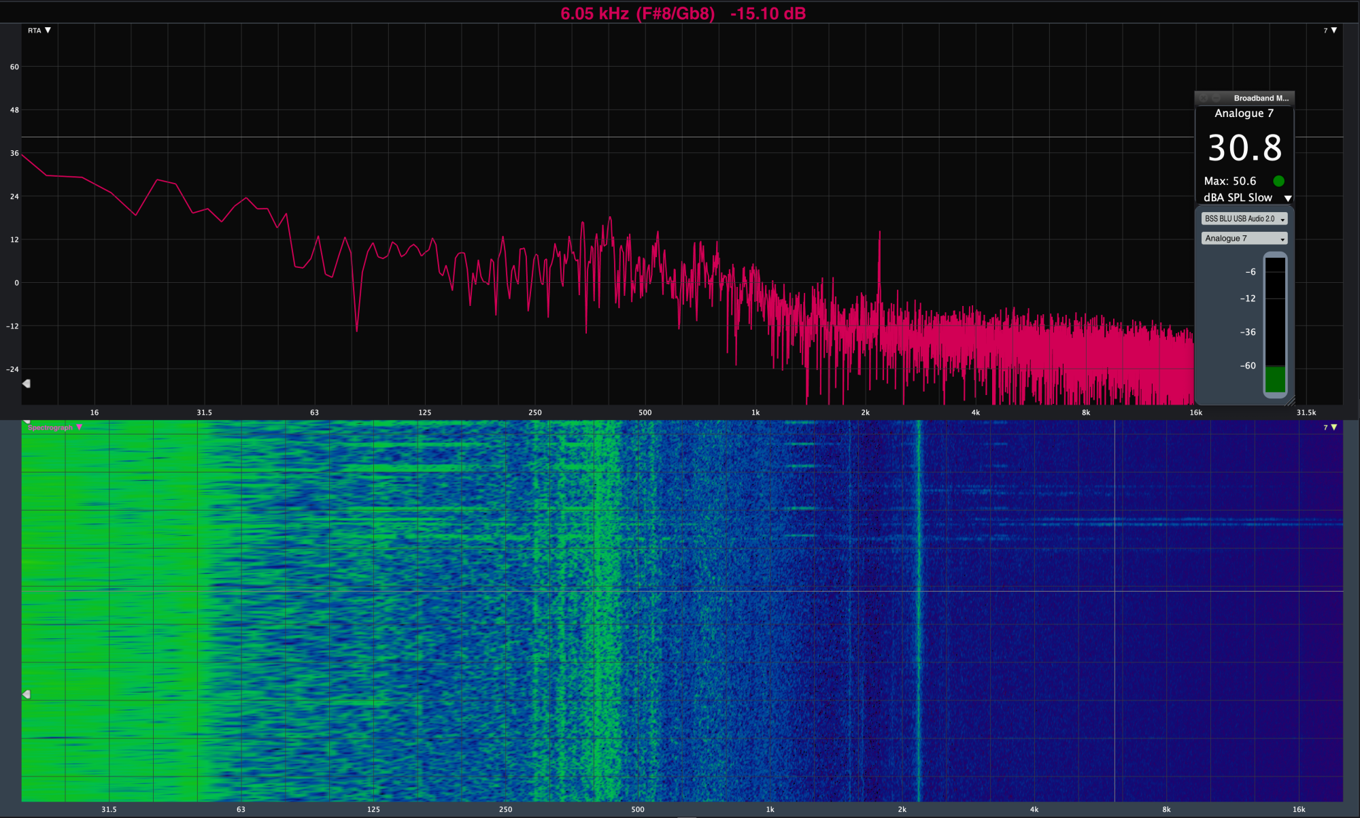The height and width of the screenshot is (818, 1360).
Task: Click spectrograph upper dynamic range handle at top
Action: 27,422
